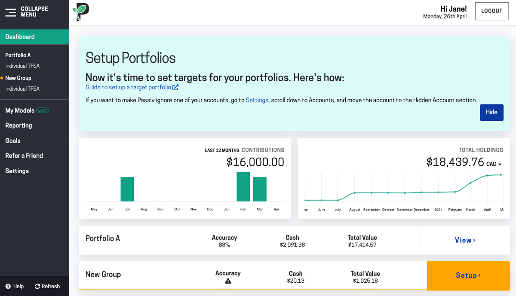Screen dimensions: 516x296
Task: Click the March contributions bar
Action: tap(260, 189)
